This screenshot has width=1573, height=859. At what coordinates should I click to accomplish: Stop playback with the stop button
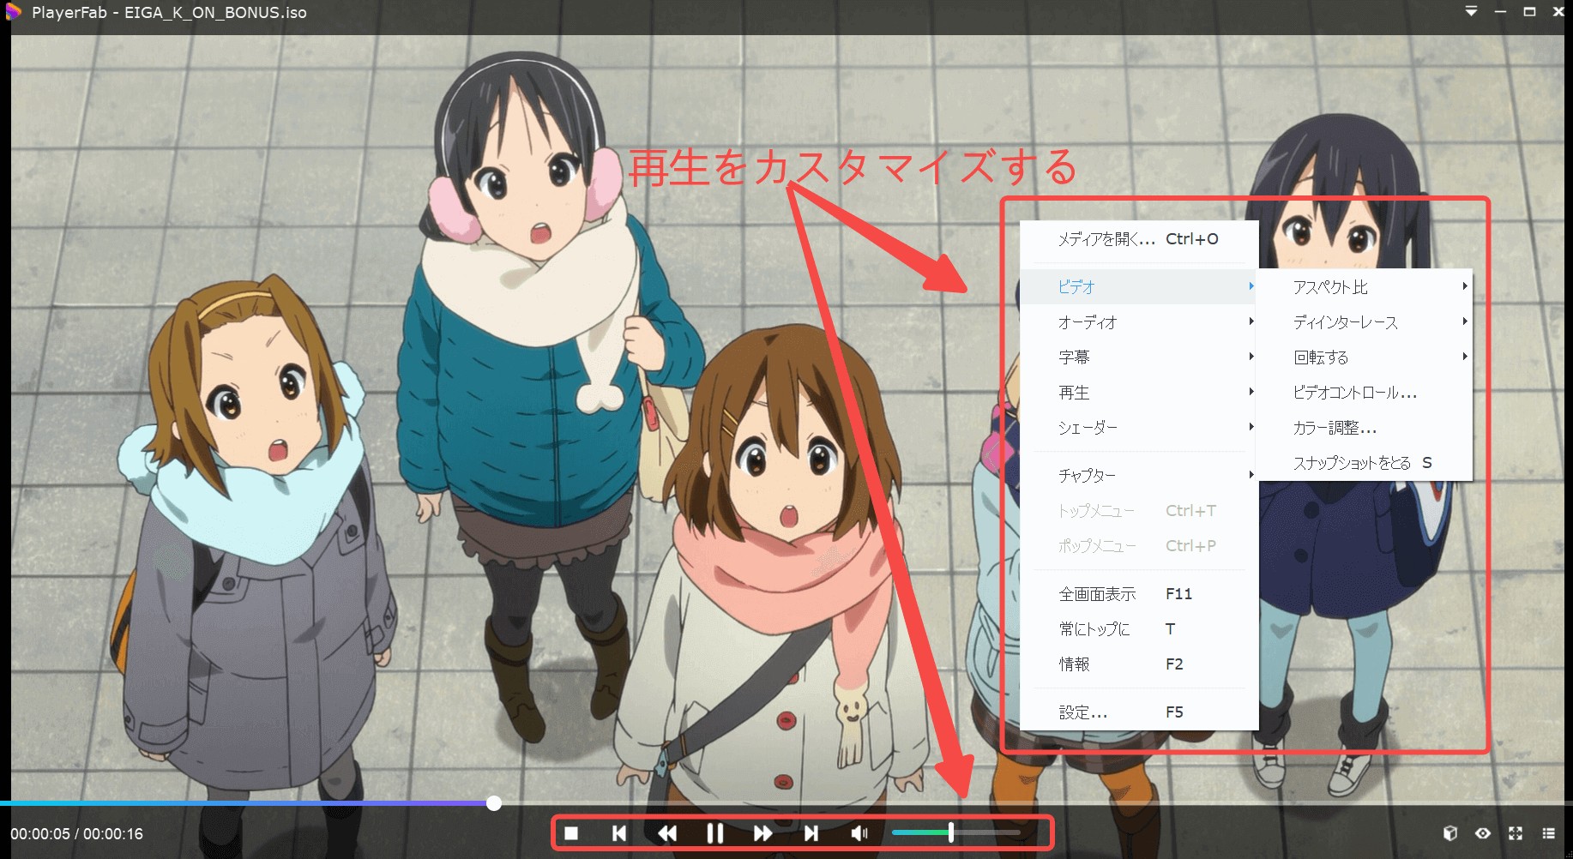[x=571, y=833]
